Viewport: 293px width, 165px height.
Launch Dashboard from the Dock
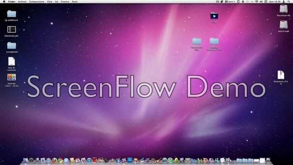click(31, 160)
